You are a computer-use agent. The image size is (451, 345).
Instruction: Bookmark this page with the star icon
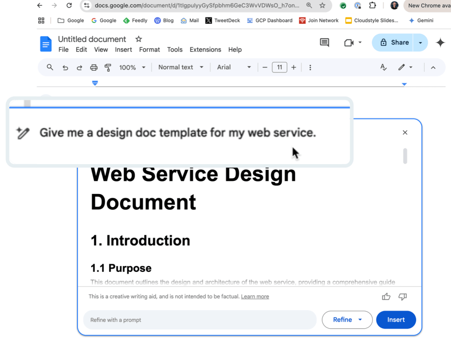pyautogui.click(x=322, y=6)
